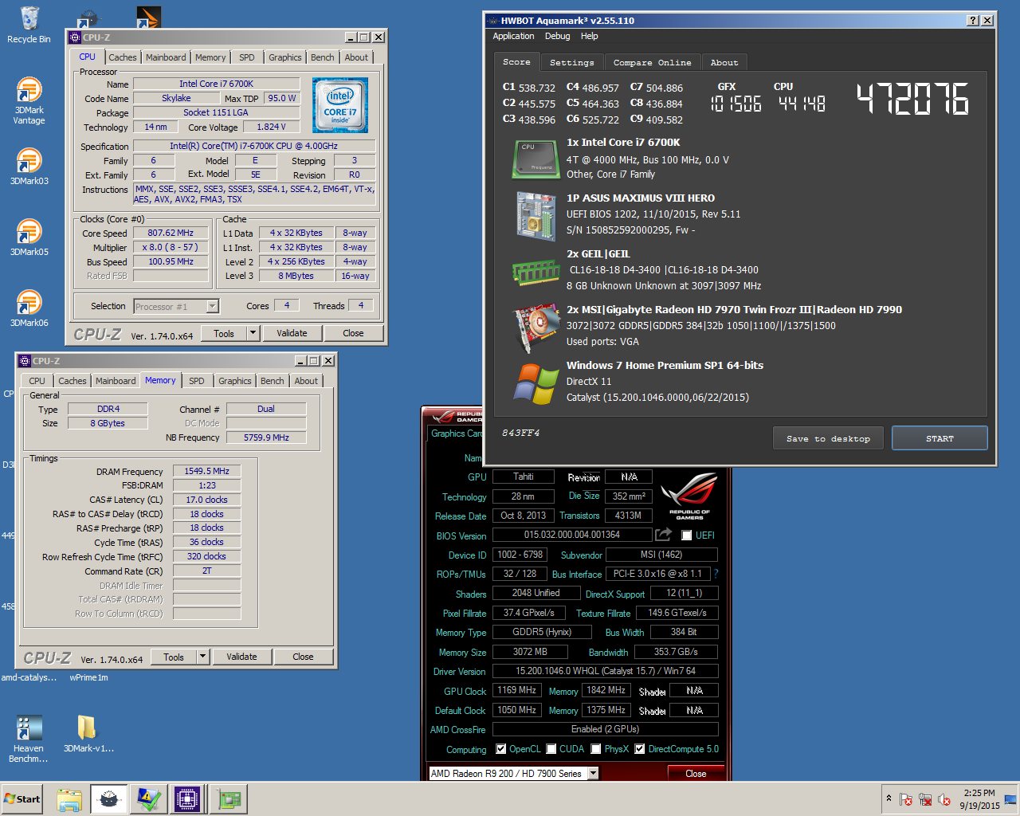This screenshot has height=816, width=1020.
Task: Click the green RAM stick icon beside GEIL
Action: coord(535,272)
